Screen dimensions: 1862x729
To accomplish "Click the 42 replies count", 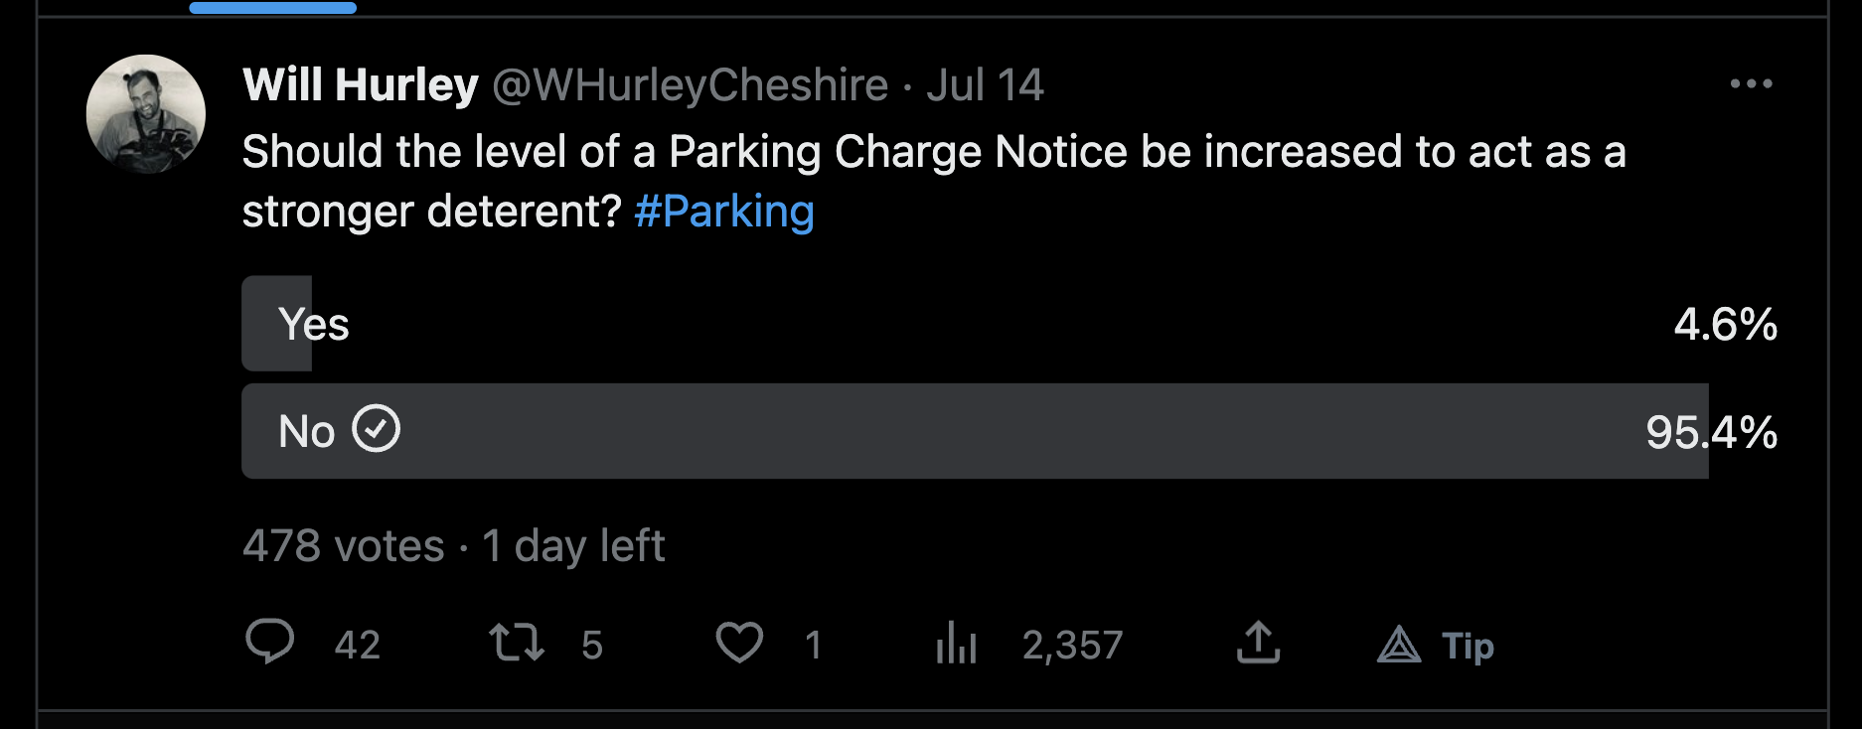I will 358,646.
